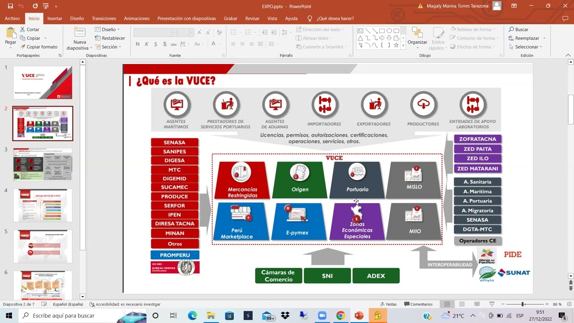
Task: Open the Archivo menu
Action: [x=12, y=18]
